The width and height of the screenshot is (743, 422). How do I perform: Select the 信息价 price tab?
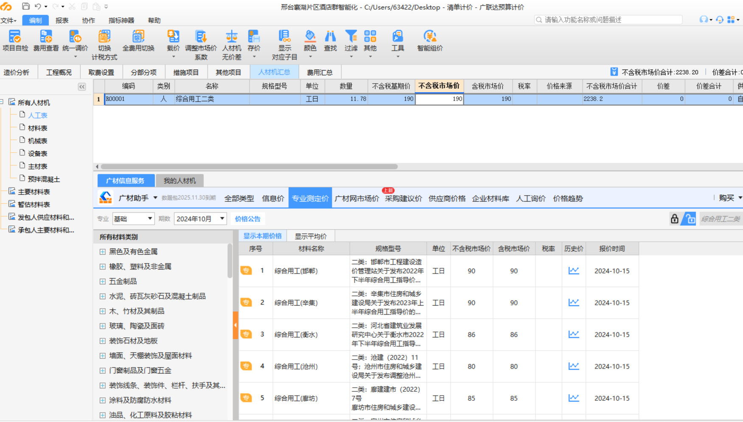click(273, 198)
